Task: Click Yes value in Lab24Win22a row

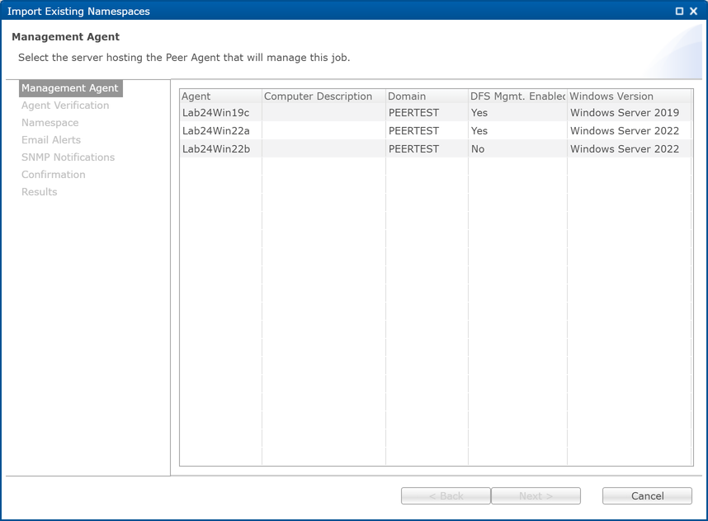Action: click(x=479, y=131)
